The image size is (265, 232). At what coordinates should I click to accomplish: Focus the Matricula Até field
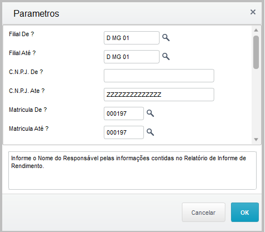(124, 132)
